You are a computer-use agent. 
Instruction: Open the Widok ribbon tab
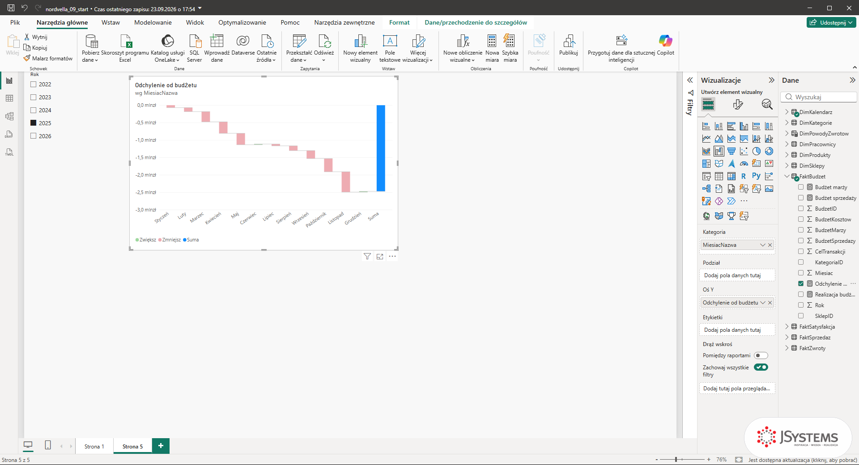pyautogui.click(x=195, y=22)
